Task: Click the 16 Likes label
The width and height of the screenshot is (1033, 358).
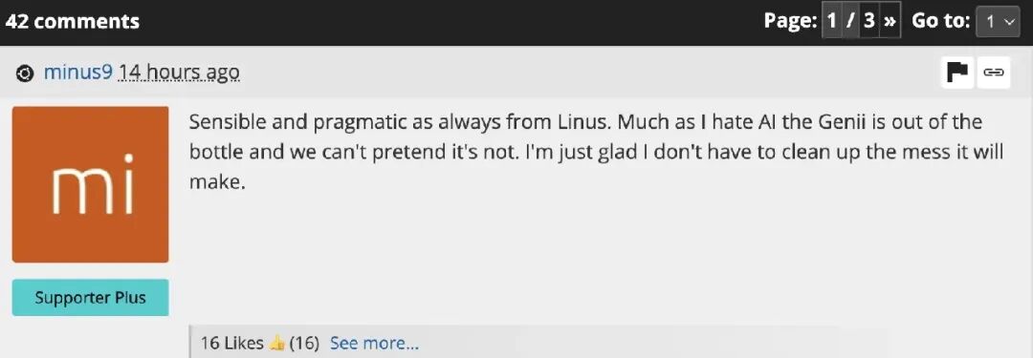Action: pyautogui.click(x=232, y=343)
